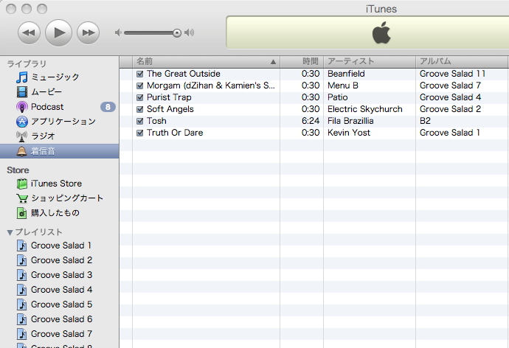Click the volume slider knob

coord(177,32)
